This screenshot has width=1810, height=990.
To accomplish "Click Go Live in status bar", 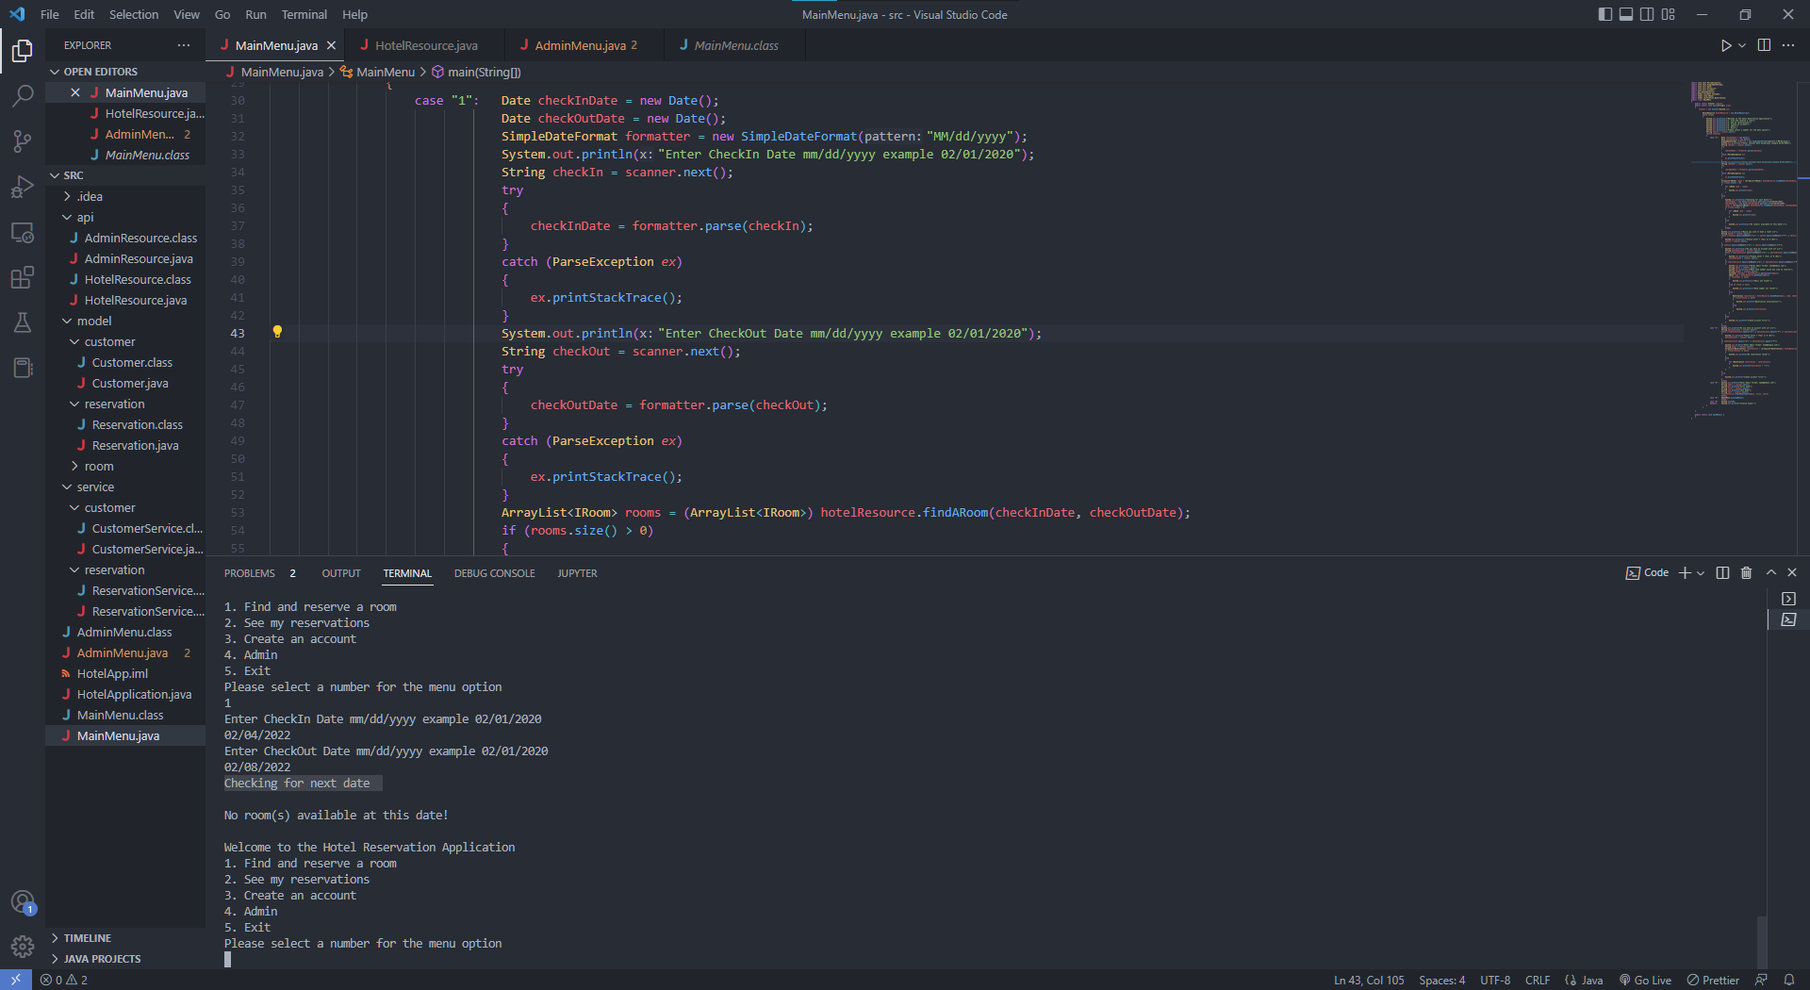I will point(1645,980).
